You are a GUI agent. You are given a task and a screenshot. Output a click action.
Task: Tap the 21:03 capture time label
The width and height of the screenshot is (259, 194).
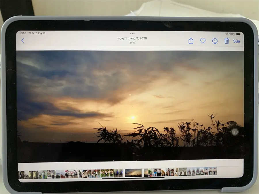(132, 43)
